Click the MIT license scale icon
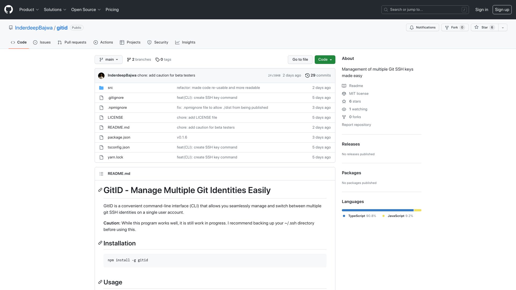This screenshot has height=290, width=516. tap(344, 94)
